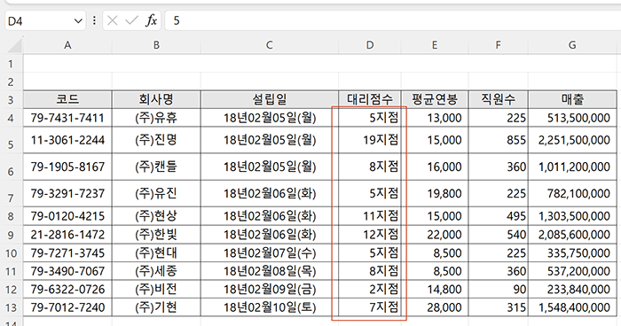Select the 12지점 cell

(370, 235)
